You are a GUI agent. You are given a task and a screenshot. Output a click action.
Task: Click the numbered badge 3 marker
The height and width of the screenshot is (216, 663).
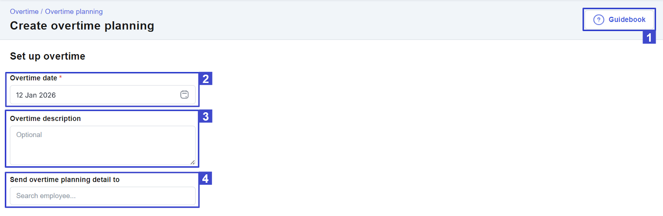click(x=206, y=116)
